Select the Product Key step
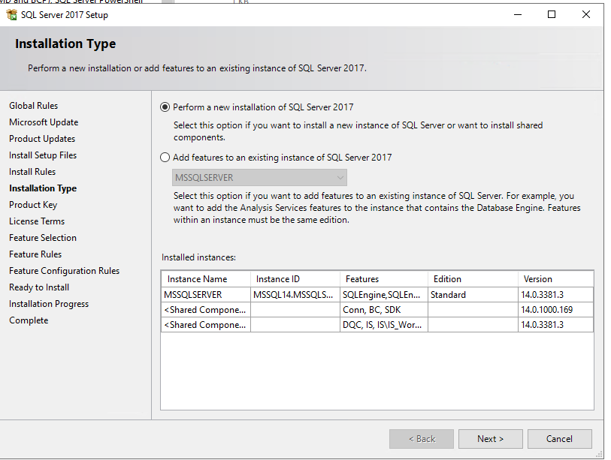This screenshot has height=460, width=611. point(33,204)
